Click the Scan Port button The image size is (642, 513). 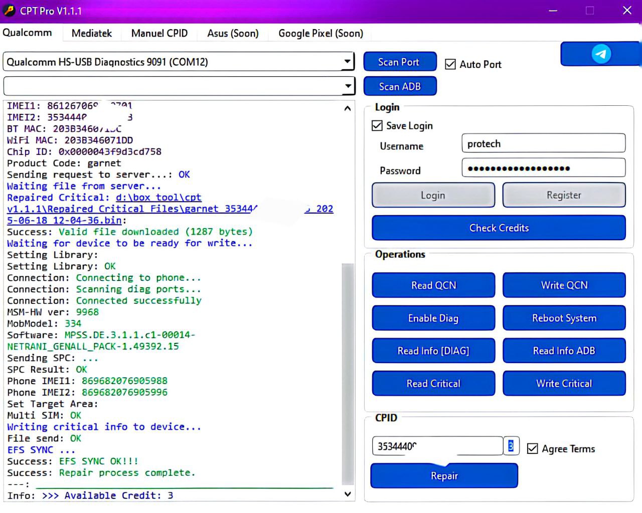(400, 62)
